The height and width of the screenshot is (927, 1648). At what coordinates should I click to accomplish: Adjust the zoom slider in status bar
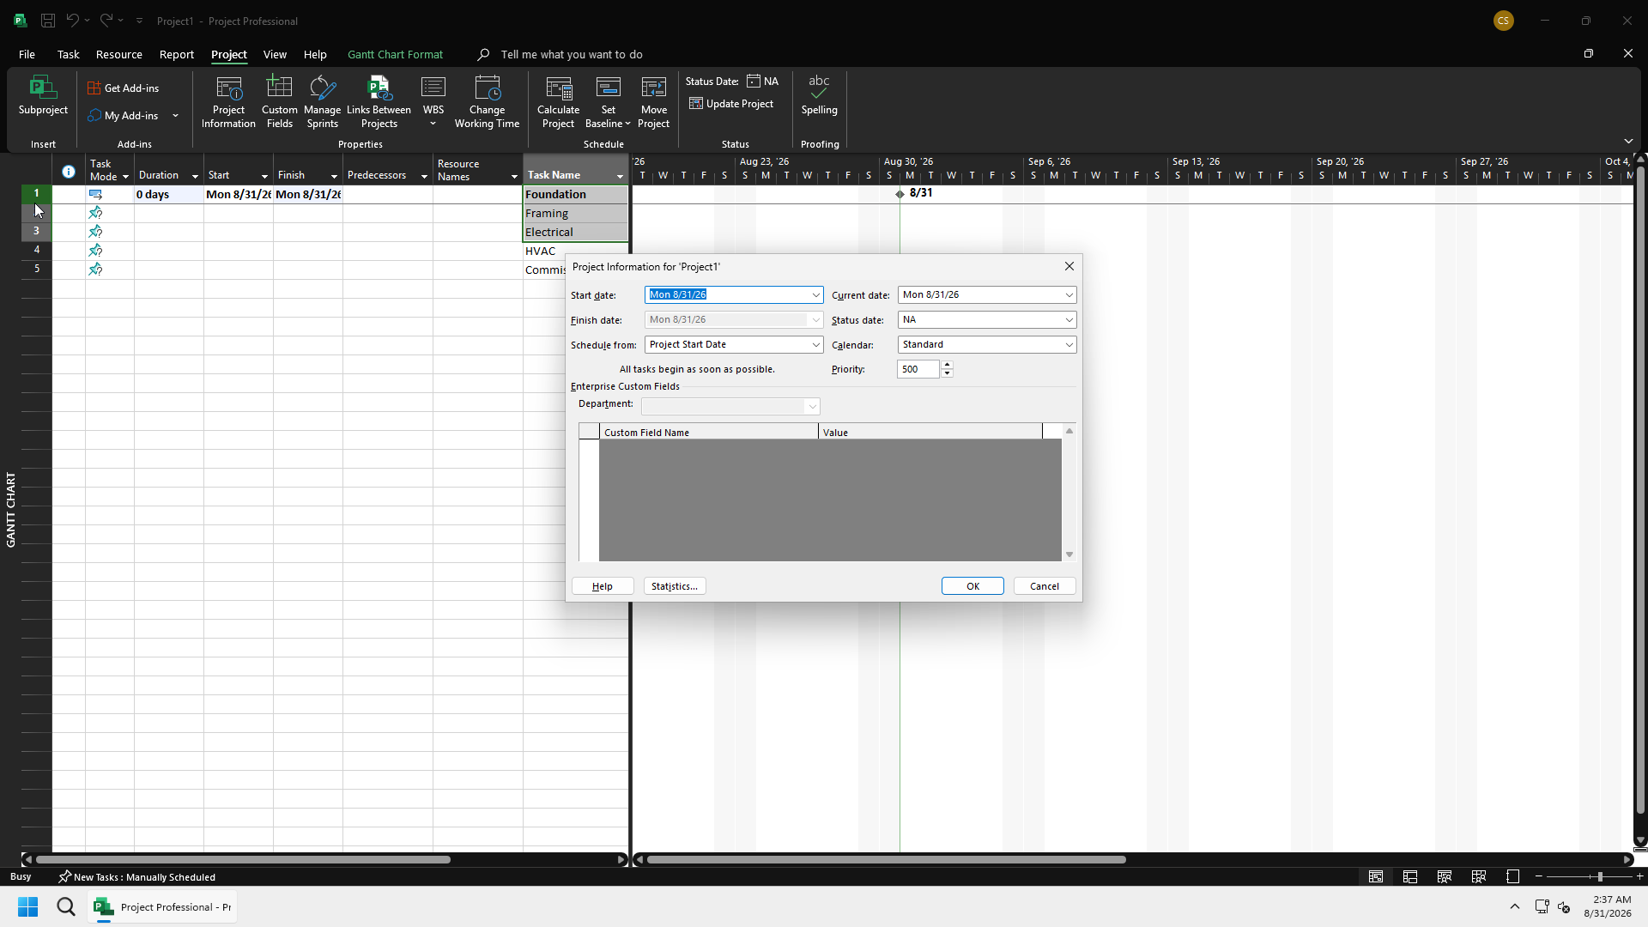(x=1600, y=876)
